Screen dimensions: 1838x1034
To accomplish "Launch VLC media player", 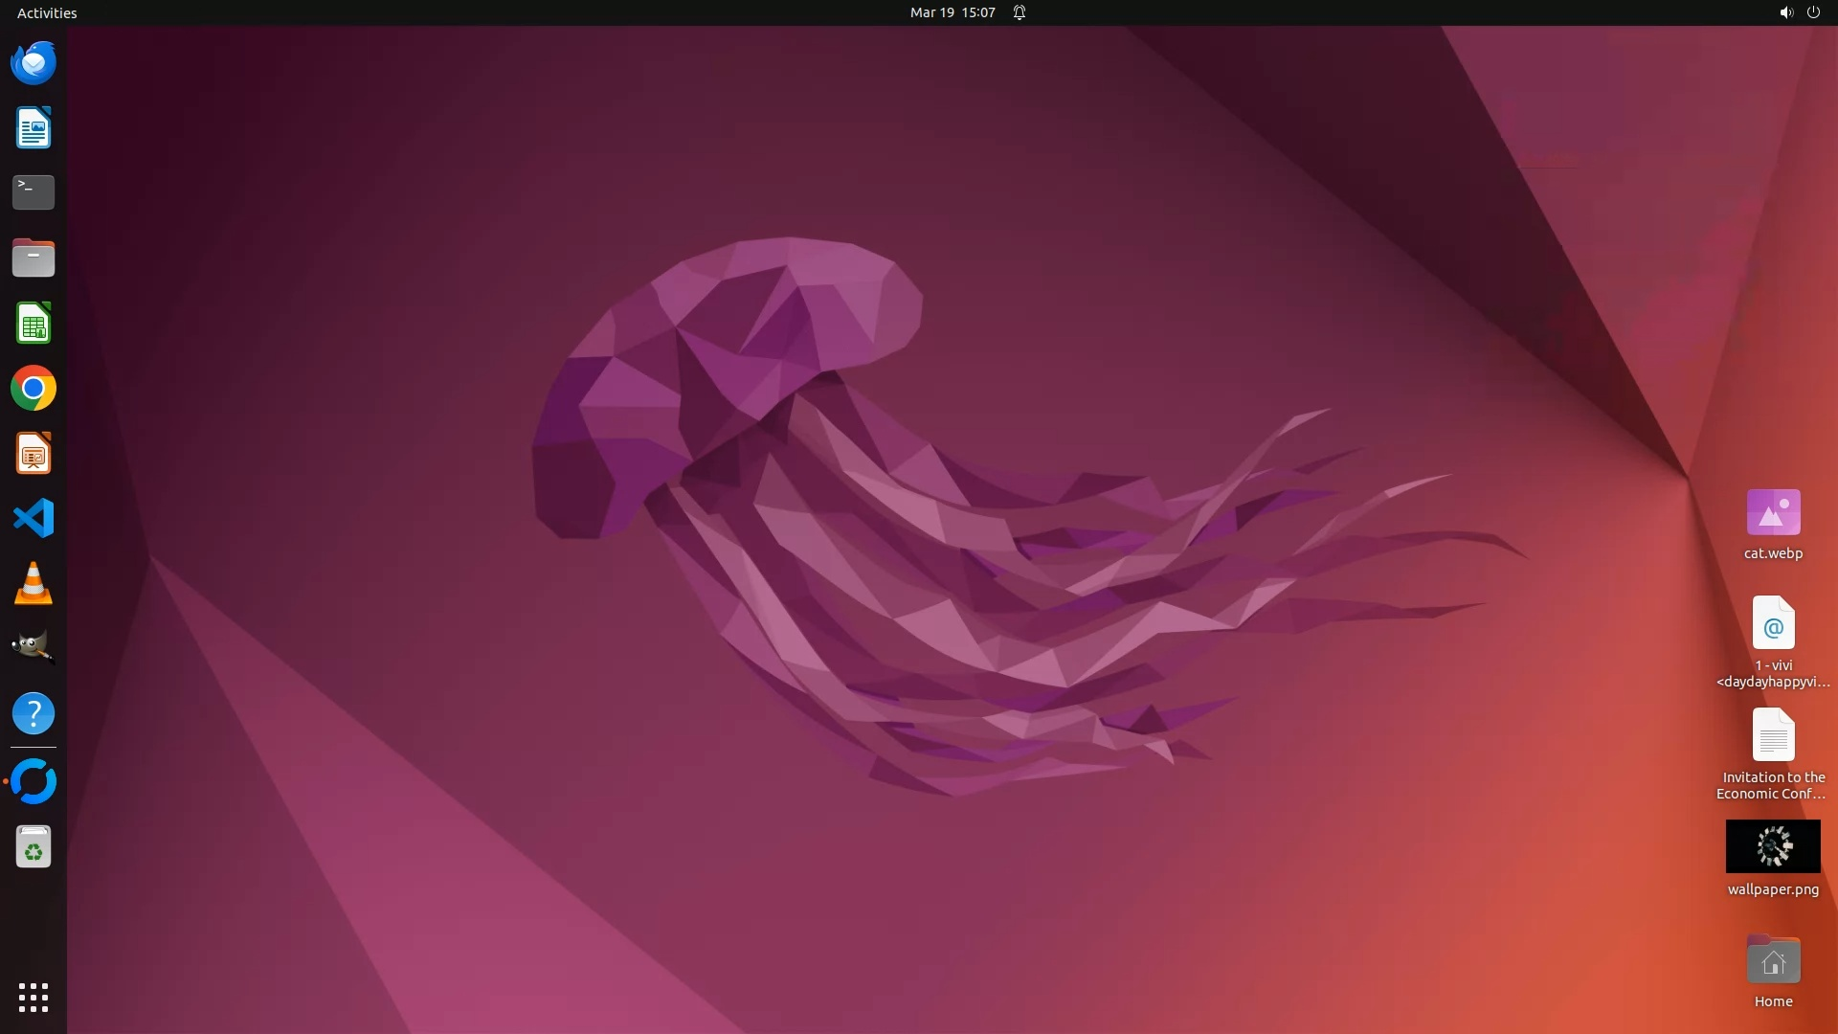I will tap(34, 583).
